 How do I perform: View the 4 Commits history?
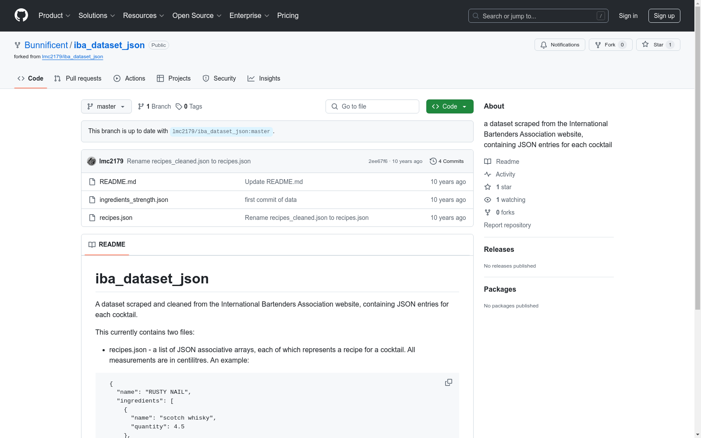tap(447, 161)
